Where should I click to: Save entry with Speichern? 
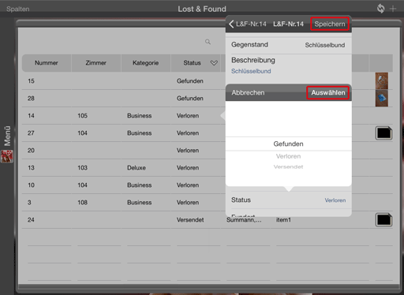(x=330, y=24)
